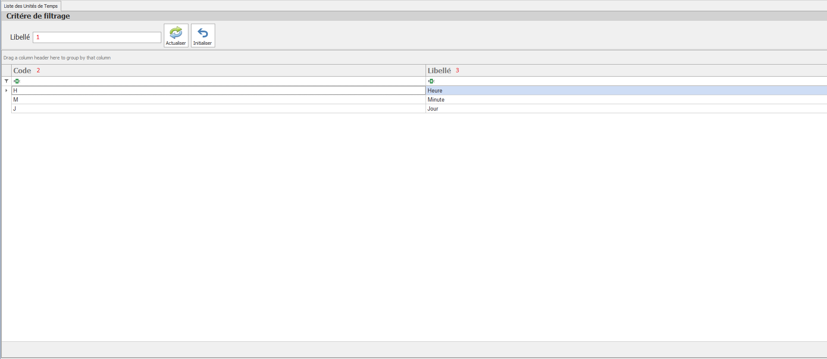Screen dimensions: 827x359
Task: Click the Libellé column auto-filter cell
Action: (x=625, y=81)
